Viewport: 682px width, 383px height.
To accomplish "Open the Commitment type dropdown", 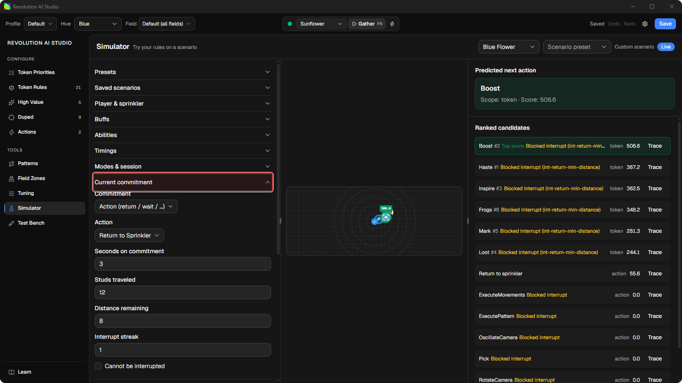I will point(136,206).
